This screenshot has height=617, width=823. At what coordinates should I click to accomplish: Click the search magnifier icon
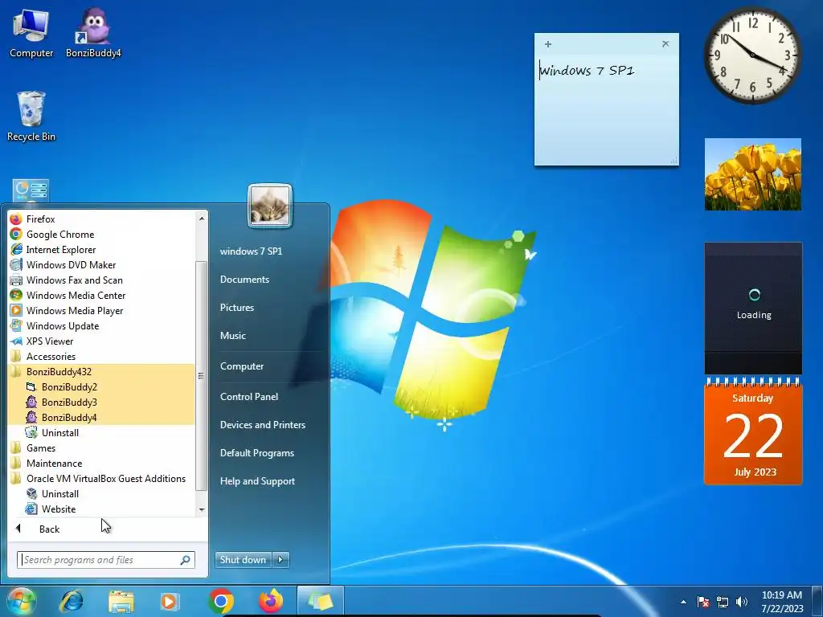pyautogui.click(x=186, y=560)
